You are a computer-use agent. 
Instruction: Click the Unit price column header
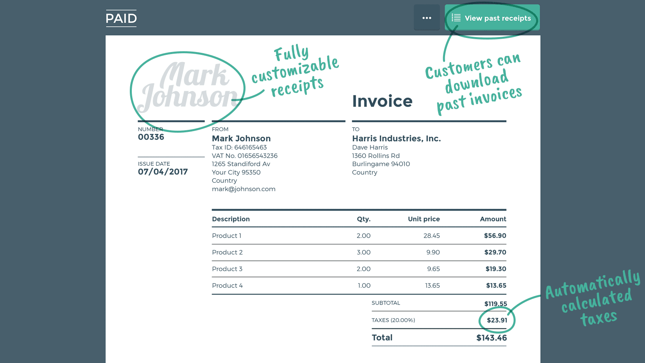pyautogui.click(x=424, y=219)
